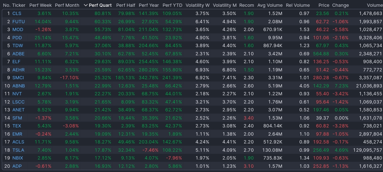
Task: Sort by the Volatility M column header
Action: (224, 5)
